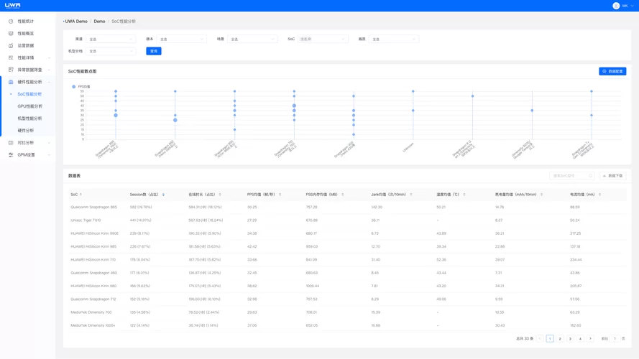Click the HUAWEI HiSilicon Kirin 985 row name
Image resolution: width=639 pixels, height=359 pixels.
coord(93,247)
